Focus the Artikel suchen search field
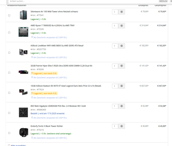 click(83, 1)
